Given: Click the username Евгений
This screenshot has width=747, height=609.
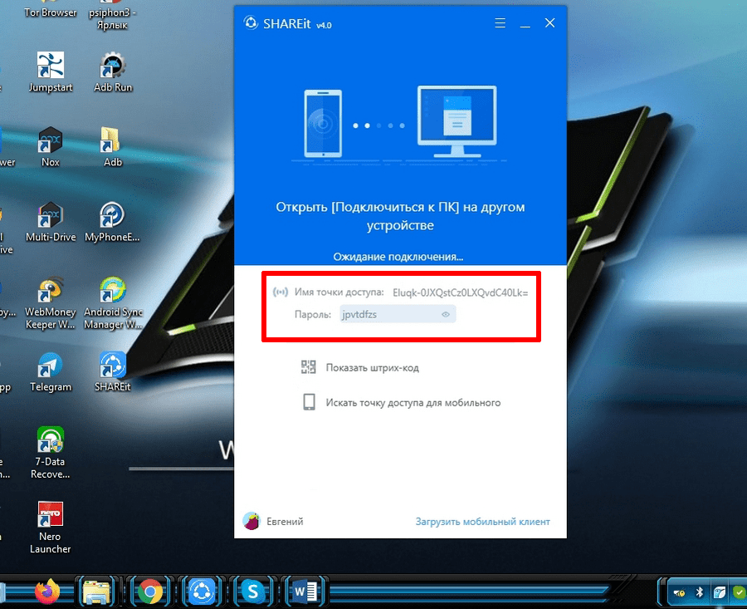Looking at the screenshot, I should [x=285, y=521].
